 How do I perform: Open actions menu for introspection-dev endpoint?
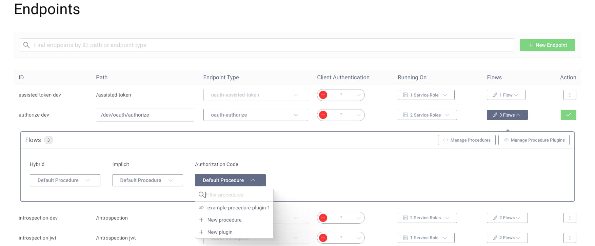(570, 218)
